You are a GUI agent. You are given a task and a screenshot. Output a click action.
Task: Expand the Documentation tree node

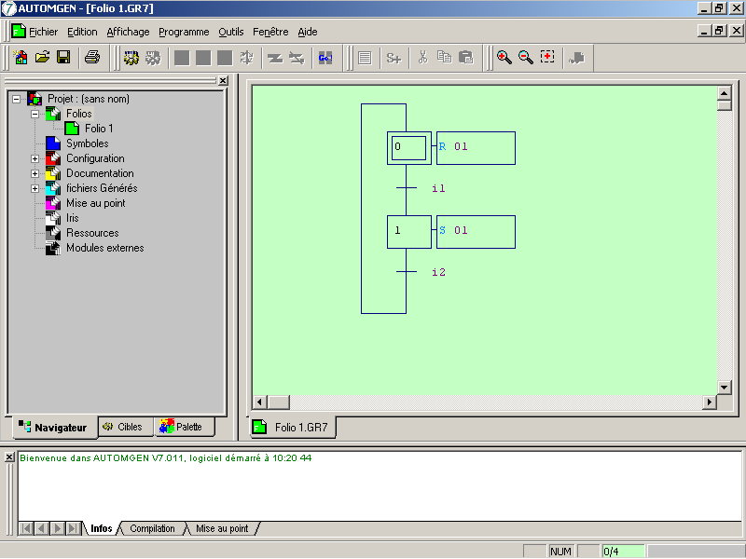coord(35,173)
